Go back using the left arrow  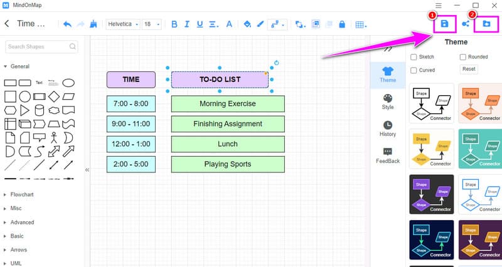(7, 24)
